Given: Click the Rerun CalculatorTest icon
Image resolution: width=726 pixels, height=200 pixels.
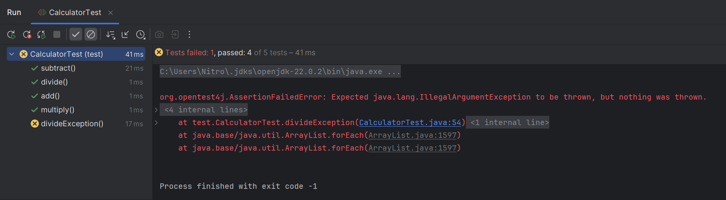Looking at the screenshot, I should click(x=11, y=35).
